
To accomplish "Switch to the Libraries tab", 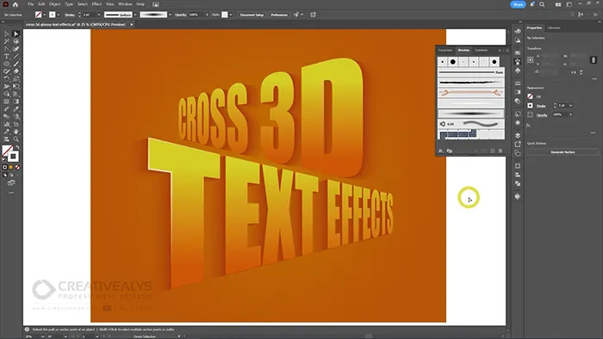I will tap(554, 28).
